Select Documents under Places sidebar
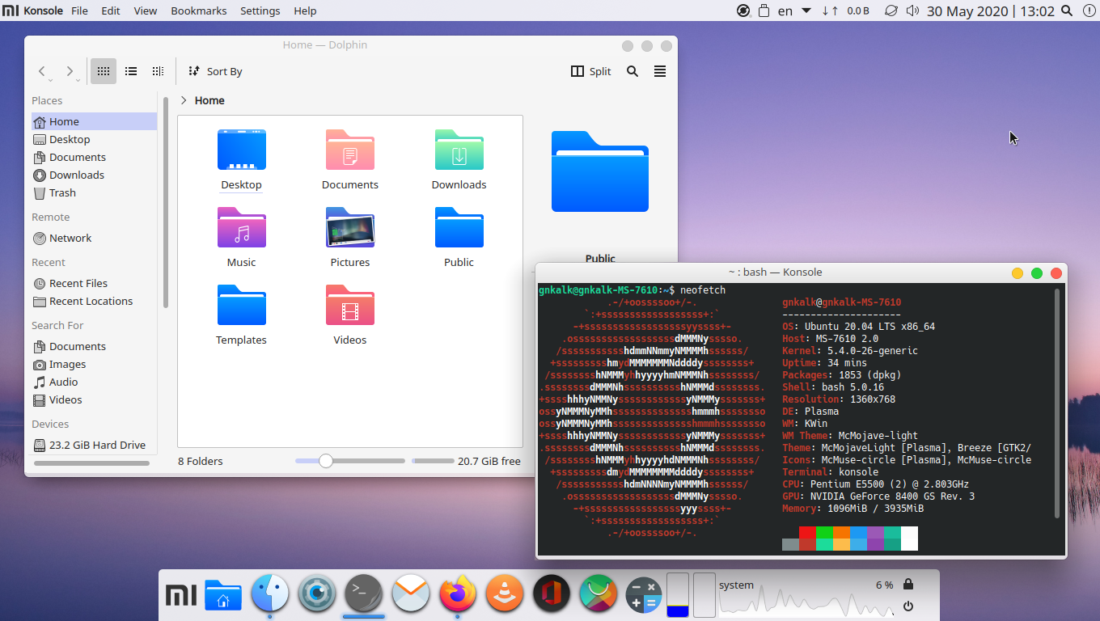 (x=94, y=157)
